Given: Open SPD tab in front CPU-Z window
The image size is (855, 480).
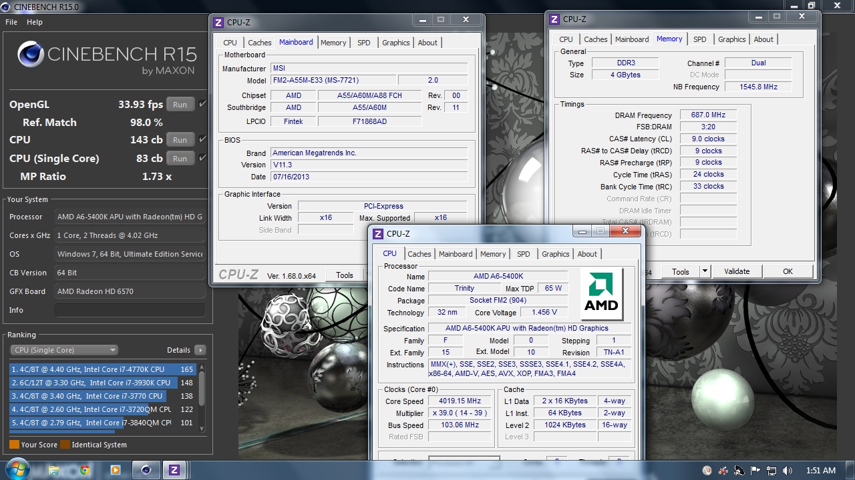Looking at the screenshot, I should (x=524, y=254).
